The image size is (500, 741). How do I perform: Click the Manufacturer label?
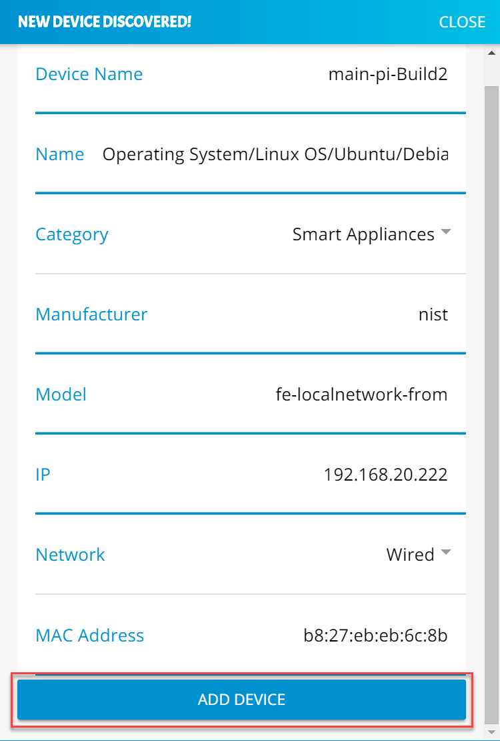91,314
